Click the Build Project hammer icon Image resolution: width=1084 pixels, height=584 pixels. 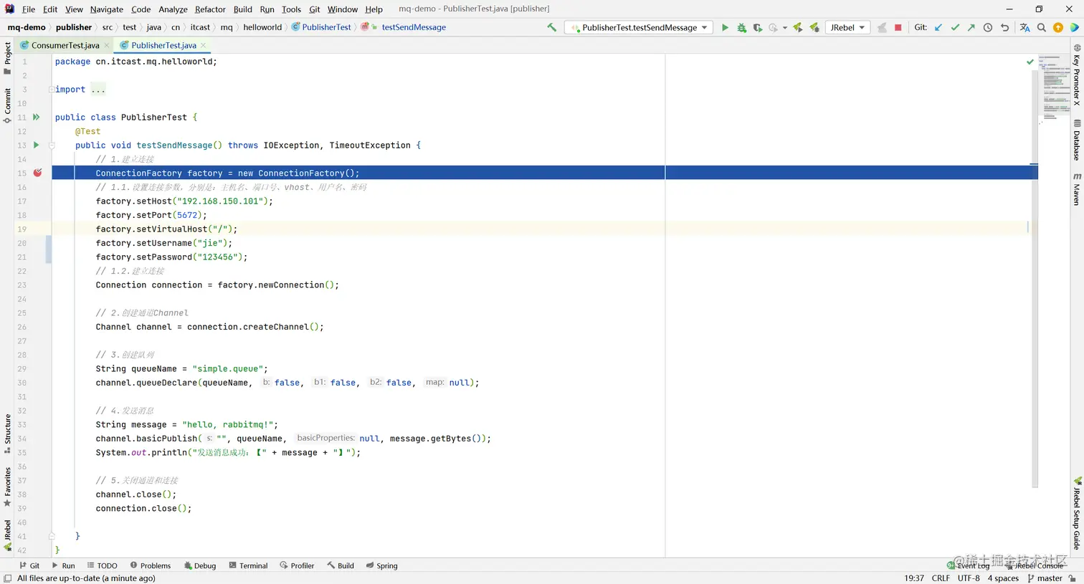pos(551,27)
